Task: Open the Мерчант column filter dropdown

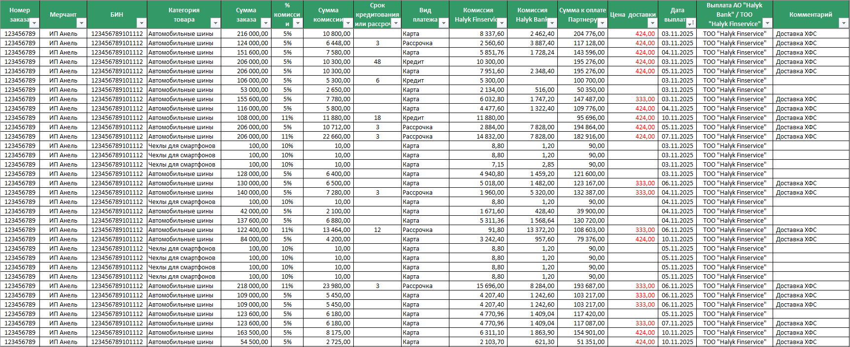Action: [x=82, y=23]
